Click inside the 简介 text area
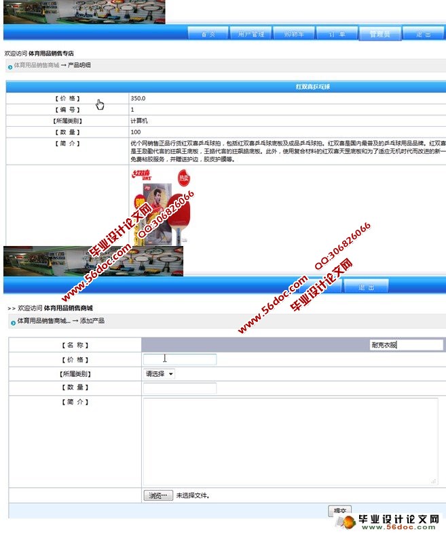Screen dimensions: 446x534 tap(291, 441)
